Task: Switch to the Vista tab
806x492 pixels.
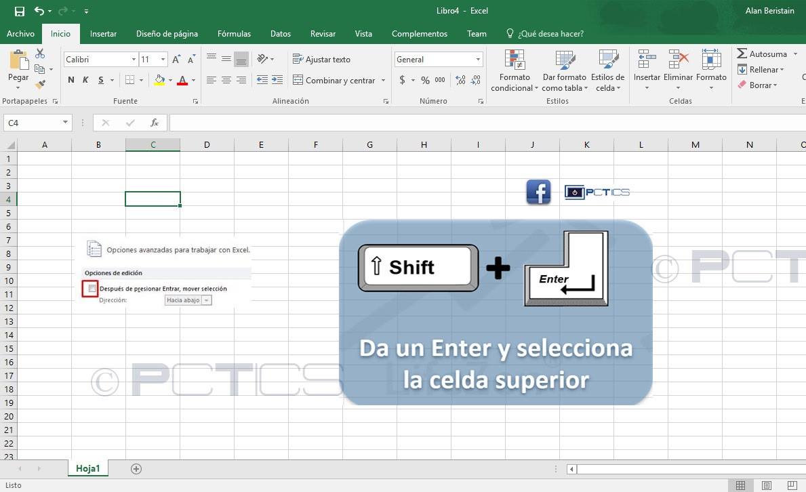Action: [363, 33]
